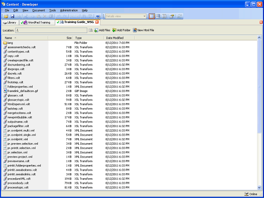Screen dimensions: 264x198
Task: Open the Edit menu
Action: tap(16, 10)
